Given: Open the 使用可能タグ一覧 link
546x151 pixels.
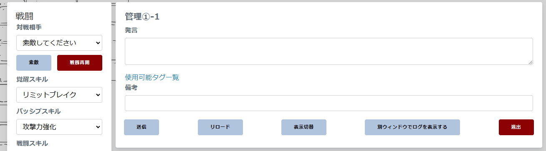Looking at the screenshot, I should coord(152,77).
